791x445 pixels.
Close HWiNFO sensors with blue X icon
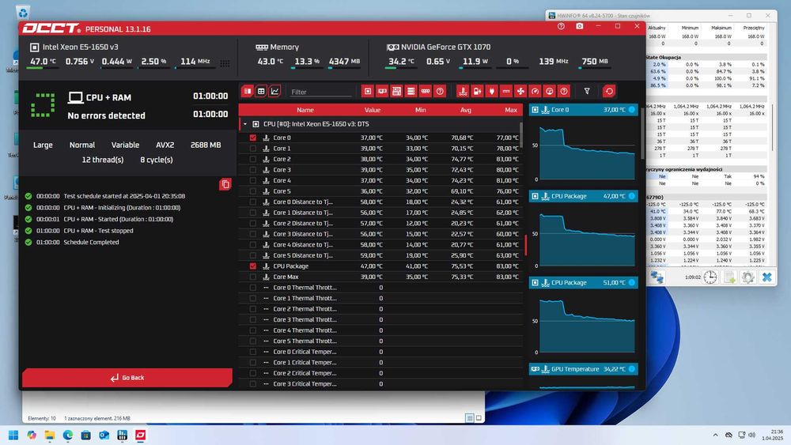click(x=766, y=277)
